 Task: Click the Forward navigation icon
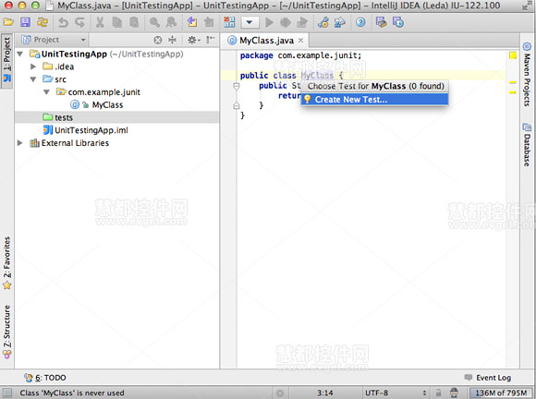pyautogui.click(x=209, y=22)
